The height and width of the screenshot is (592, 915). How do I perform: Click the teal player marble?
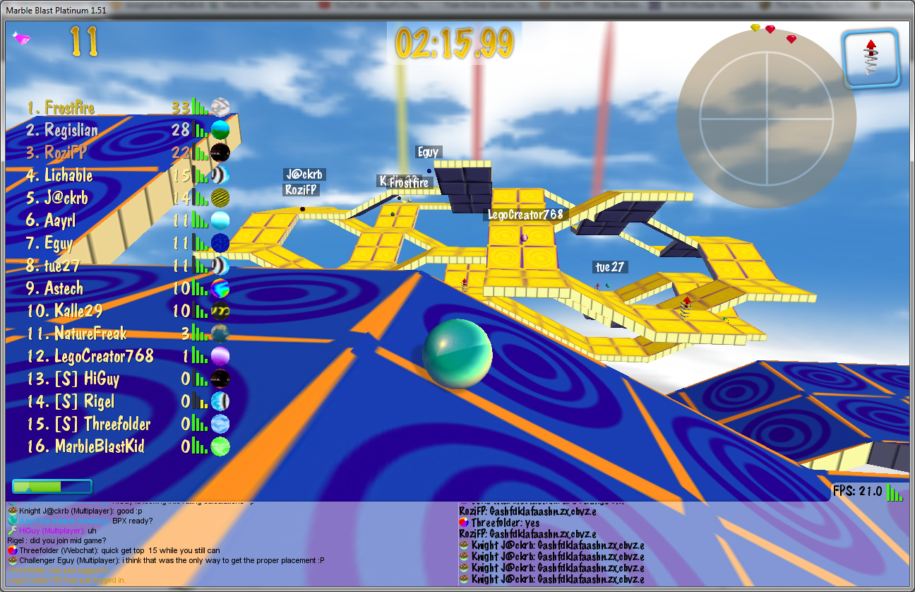[457, 354]
